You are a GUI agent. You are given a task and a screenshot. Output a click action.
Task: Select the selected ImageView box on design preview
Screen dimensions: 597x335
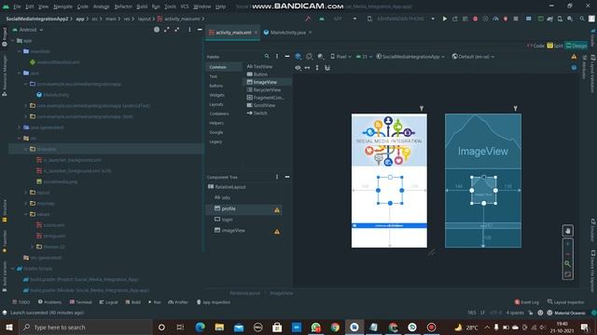click(390, 190)
